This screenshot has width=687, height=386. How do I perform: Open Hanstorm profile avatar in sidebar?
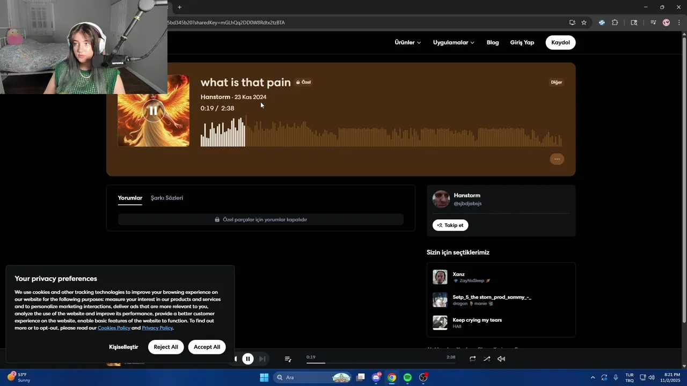click(x=441, y=199)
